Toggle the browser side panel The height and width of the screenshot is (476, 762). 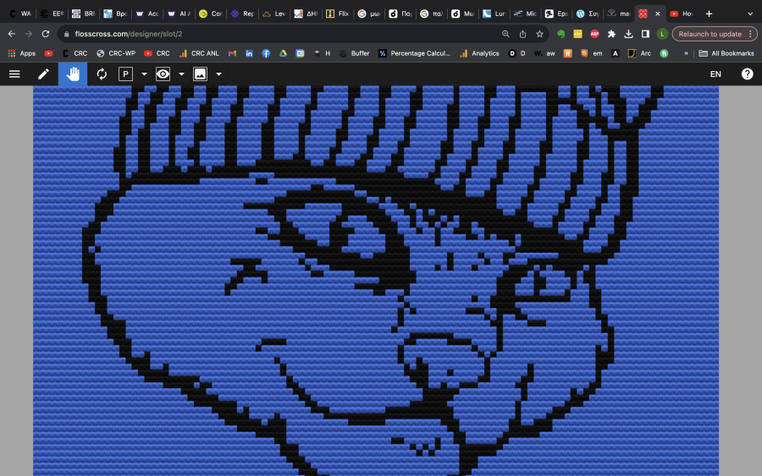pyautogui.click(x=645, y=34)
